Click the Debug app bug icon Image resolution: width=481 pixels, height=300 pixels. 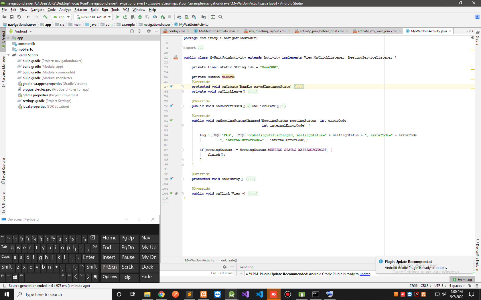tap(140, 17)
